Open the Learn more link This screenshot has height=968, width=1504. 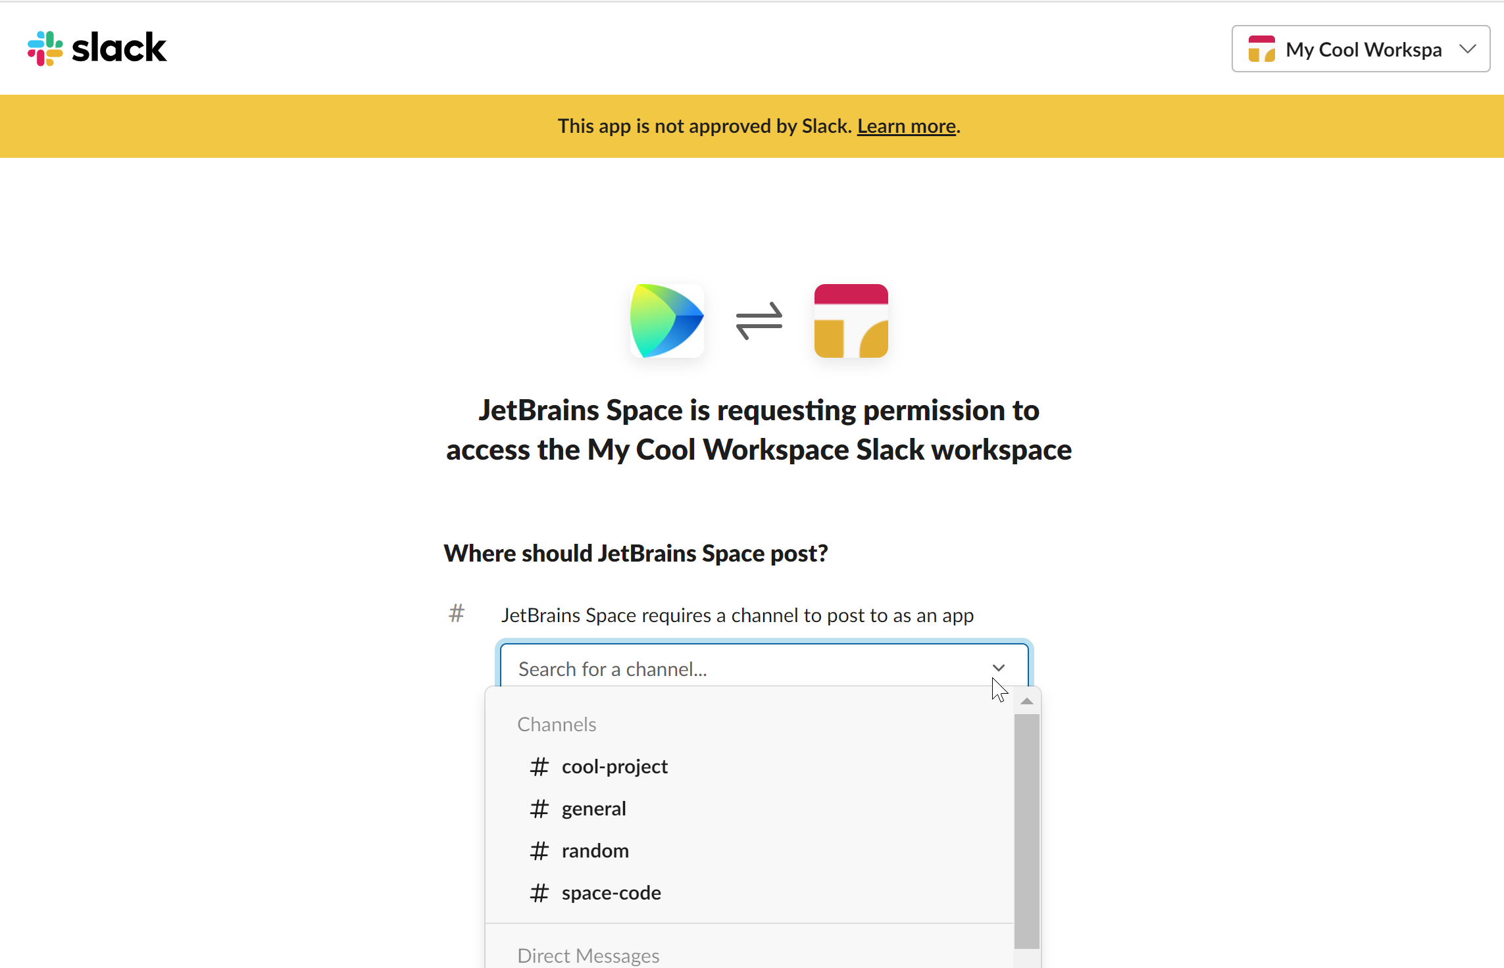pyautogui.click(x=906, y=126)
